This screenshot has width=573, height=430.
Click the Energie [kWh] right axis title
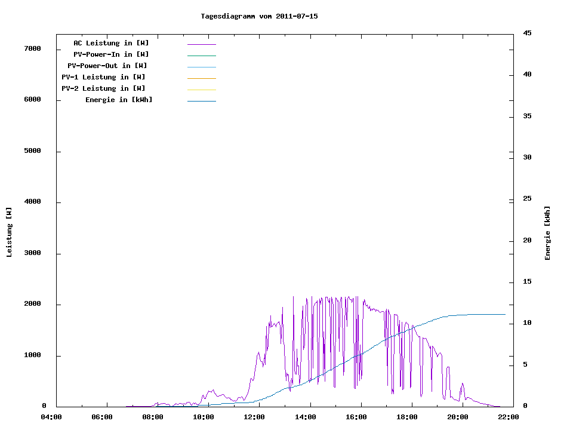[x=547, y=234]
